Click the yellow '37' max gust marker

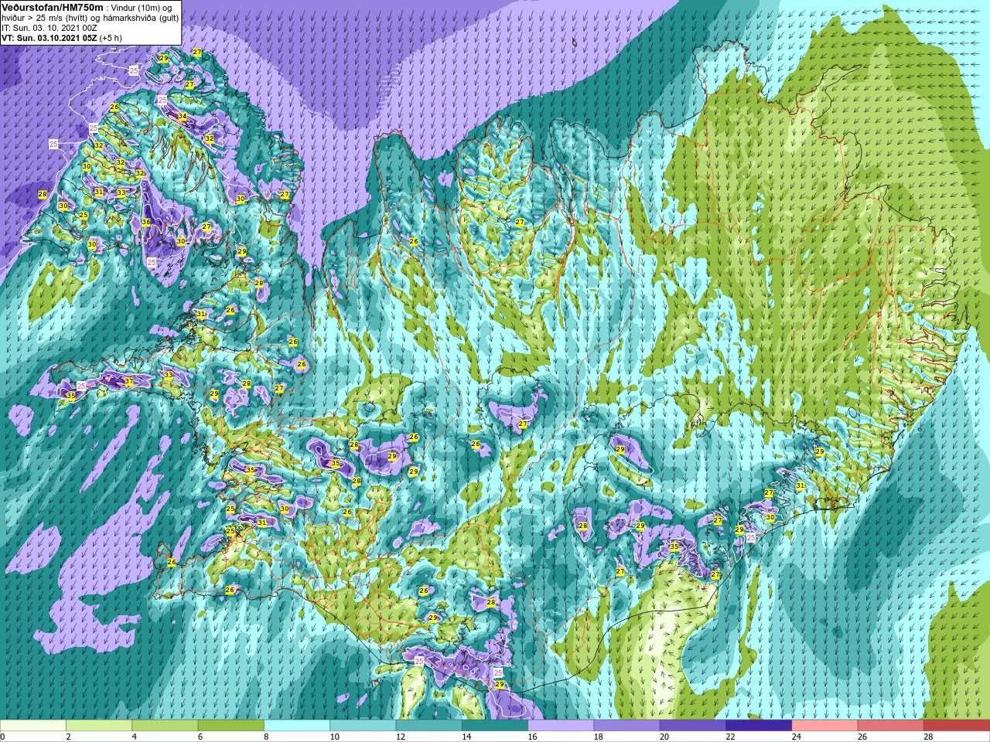point(128,382)
